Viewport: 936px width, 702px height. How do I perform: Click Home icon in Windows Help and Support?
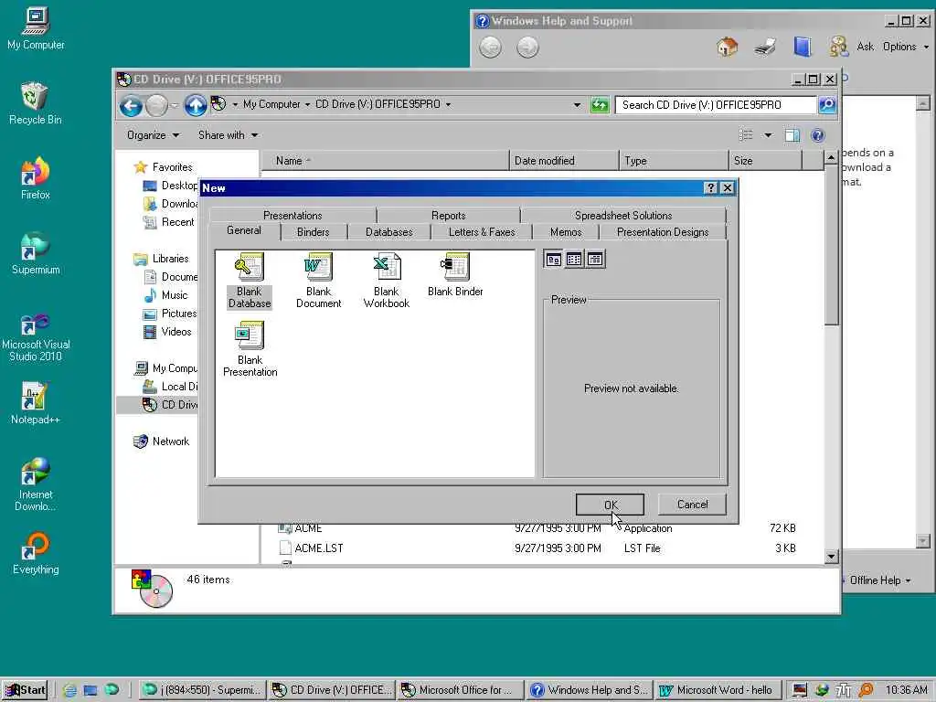[727, 47]
